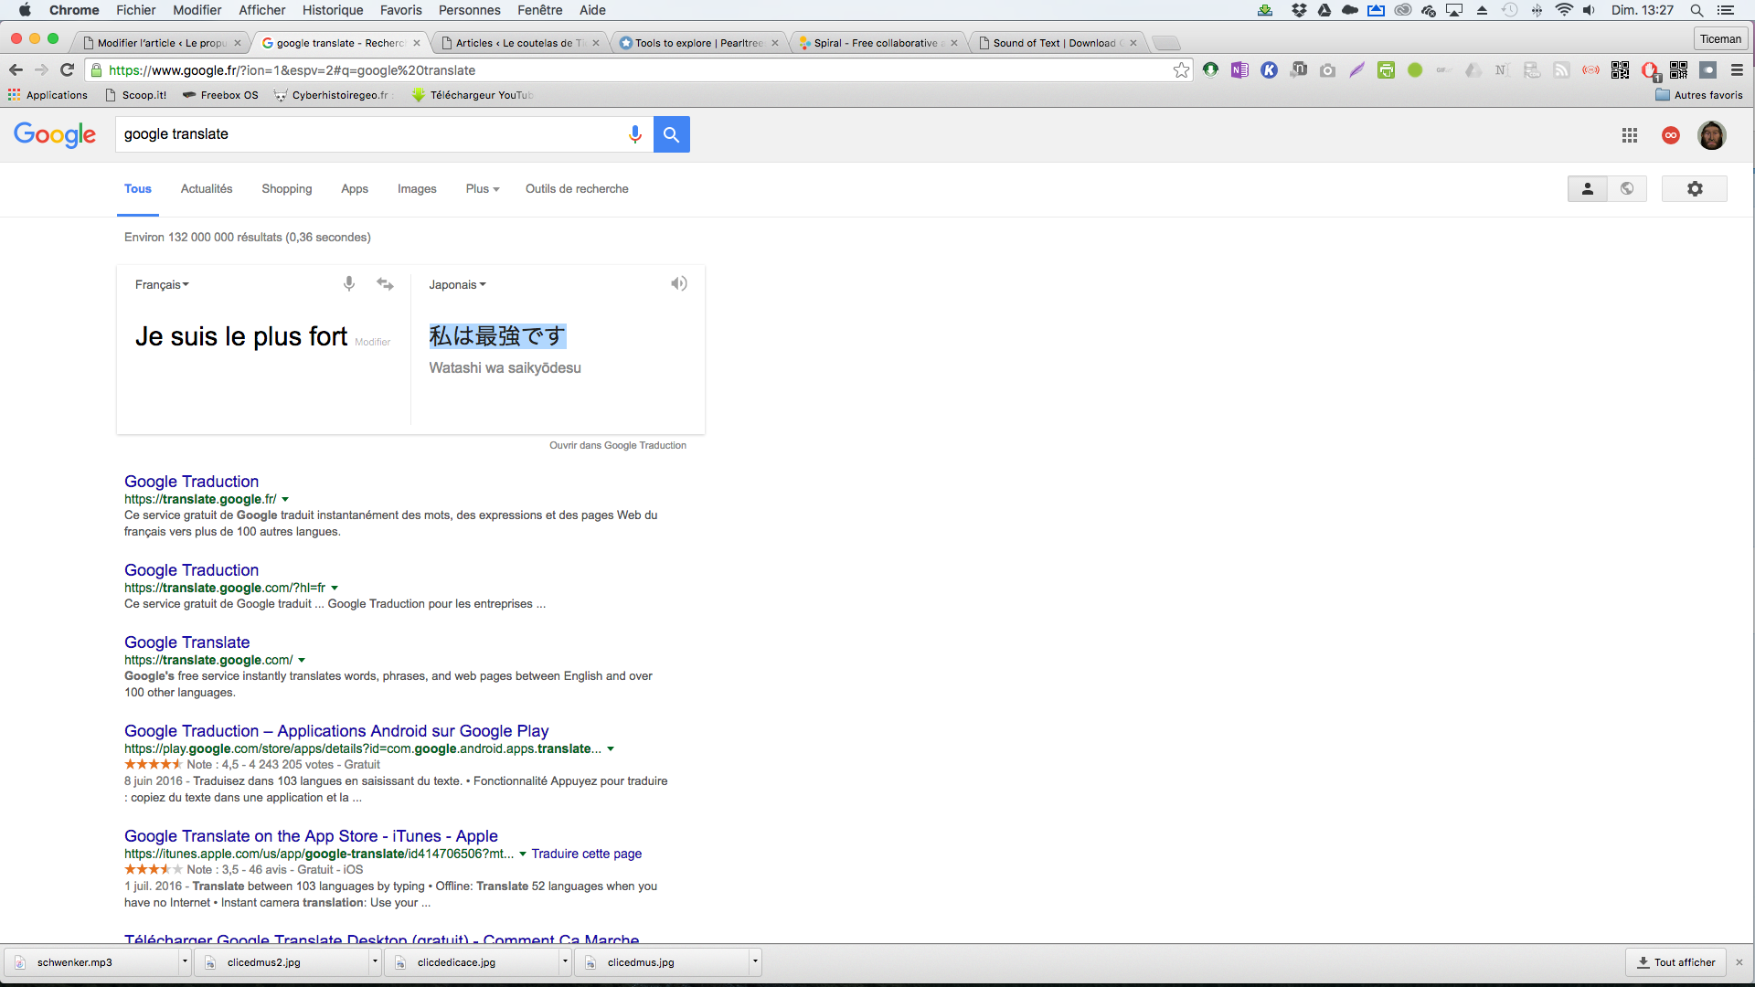Click the first QR code extension icon
The image size is (1755, 987).
(1620, 70)
